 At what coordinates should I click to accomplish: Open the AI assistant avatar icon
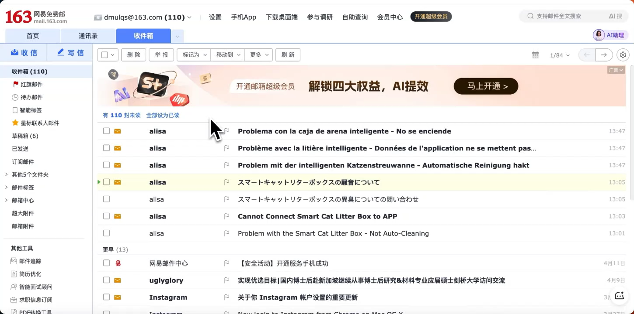(x=599, y=35)
